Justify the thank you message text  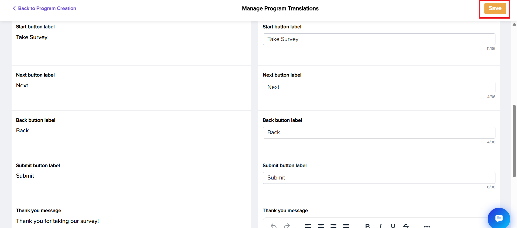pos(346,226)
